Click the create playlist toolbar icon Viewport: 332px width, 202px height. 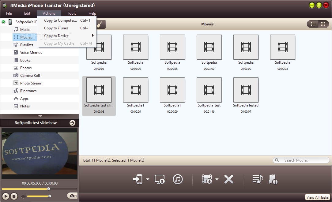(258, 179)
